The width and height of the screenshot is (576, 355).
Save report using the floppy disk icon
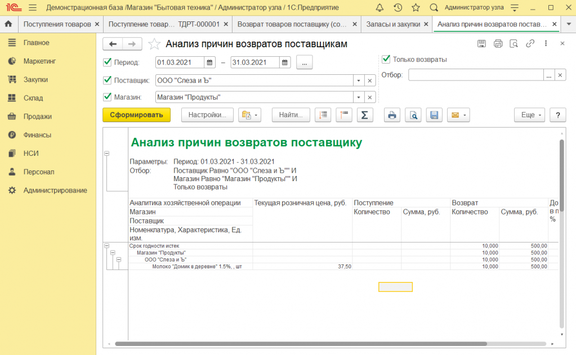point(434,115)
